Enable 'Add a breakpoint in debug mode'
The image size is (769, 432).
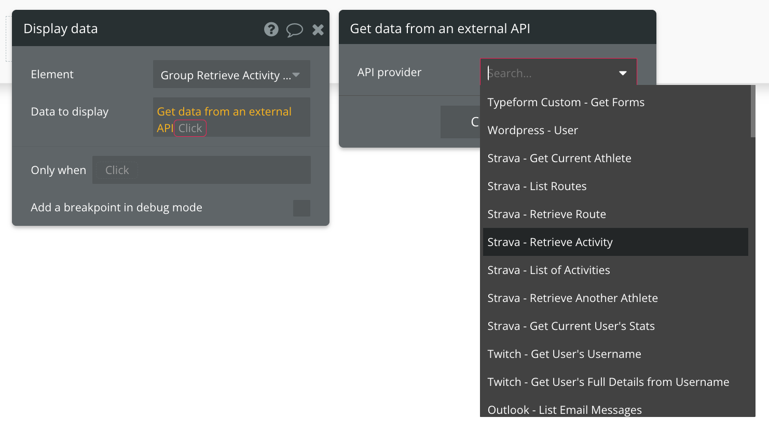(301, 208)
